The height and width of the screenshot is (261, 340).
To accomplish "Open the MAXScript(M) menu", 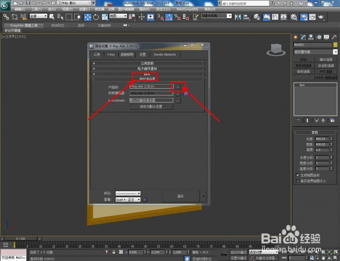I will (187, 9).
